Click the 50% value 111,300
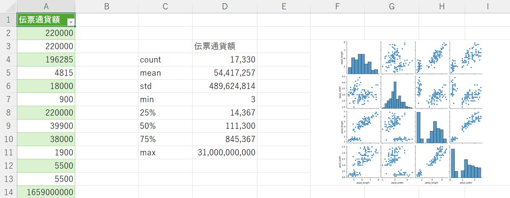This screenshot has height=198, width=510. pos(224,126)
